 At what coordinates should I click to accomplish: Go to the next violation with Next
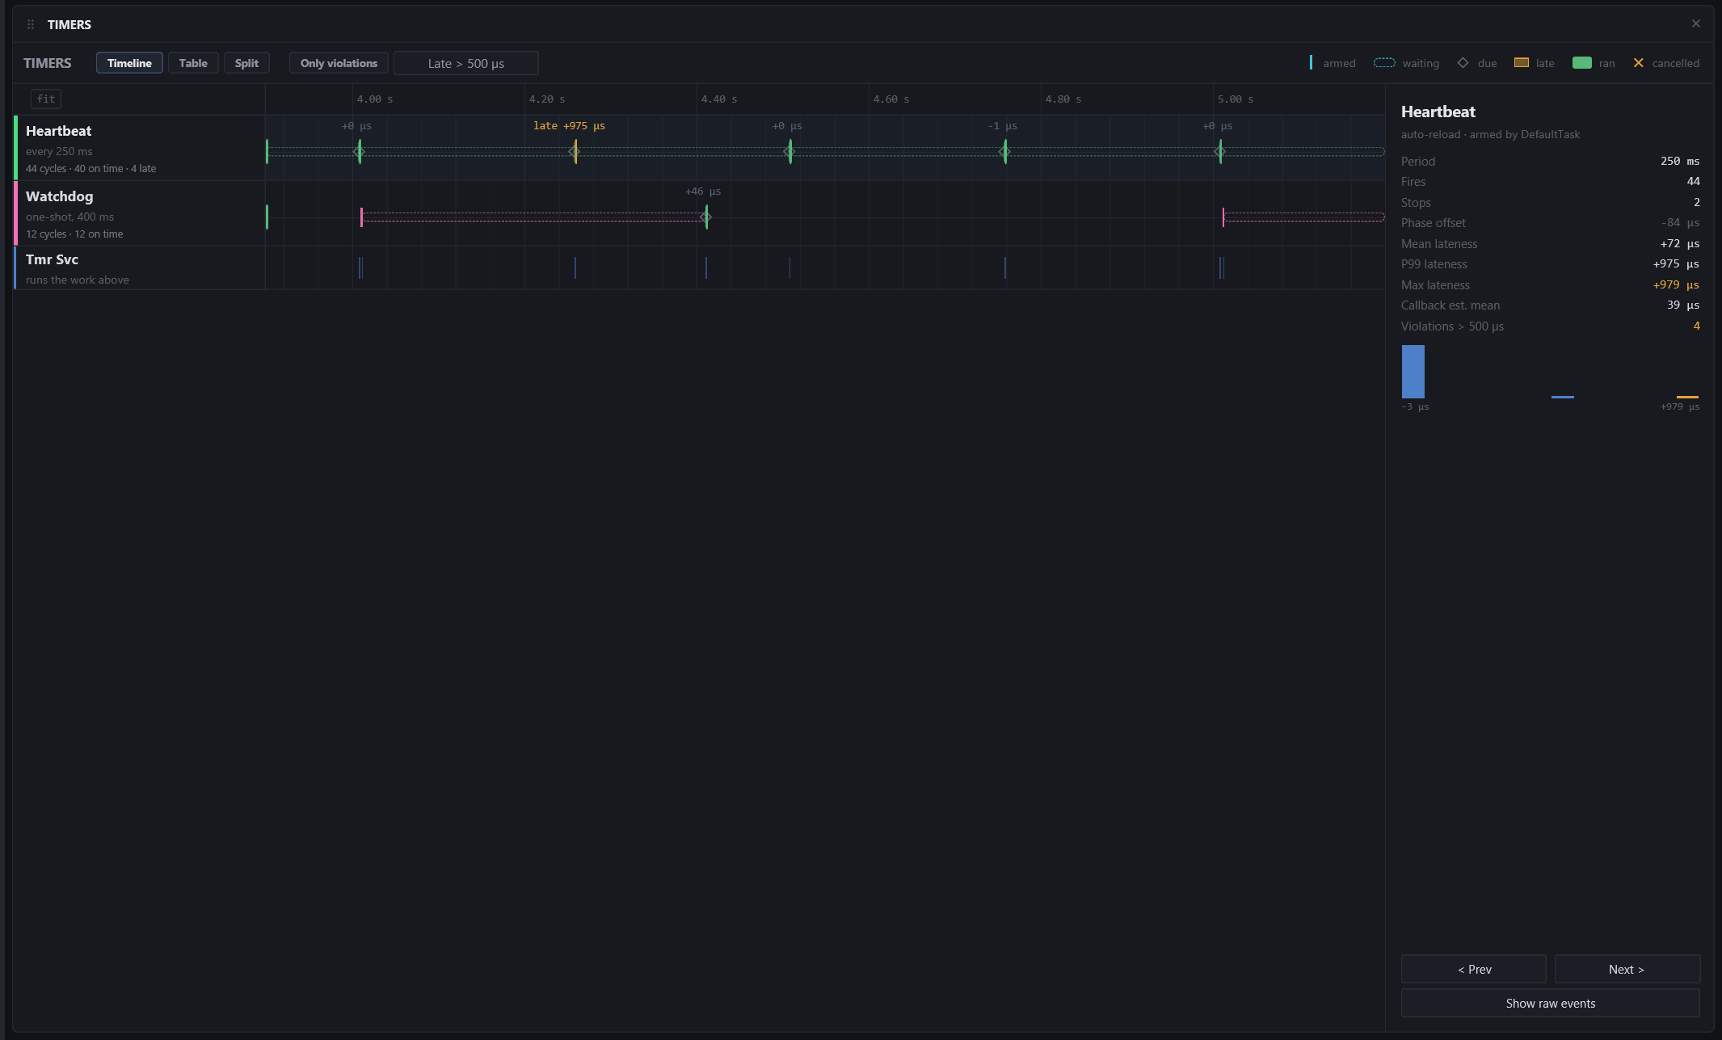click(1627, 969)
